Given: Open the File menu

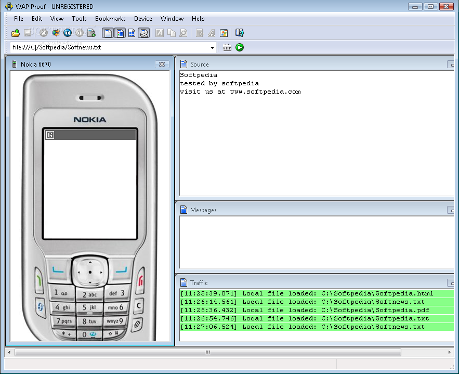Looking at the screenshot, I should [x=18, y=19].
